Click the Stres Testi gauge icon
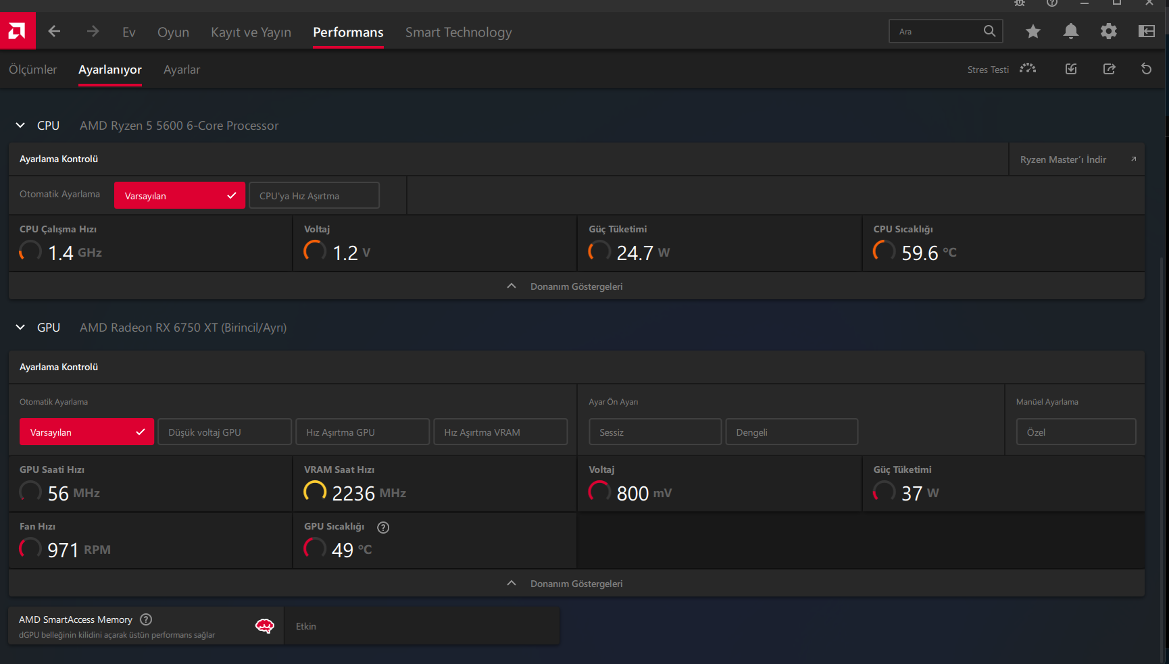Viewport: 1169px width, 664px height. [1028, 69]
